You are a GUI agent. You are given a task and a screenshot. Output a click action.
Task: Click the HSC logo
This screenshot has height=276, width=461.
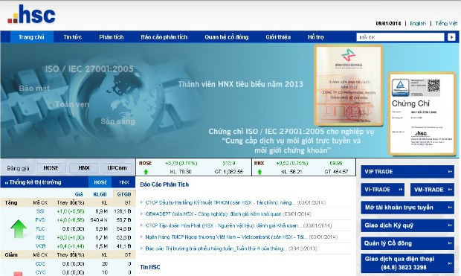pos(31,14)
